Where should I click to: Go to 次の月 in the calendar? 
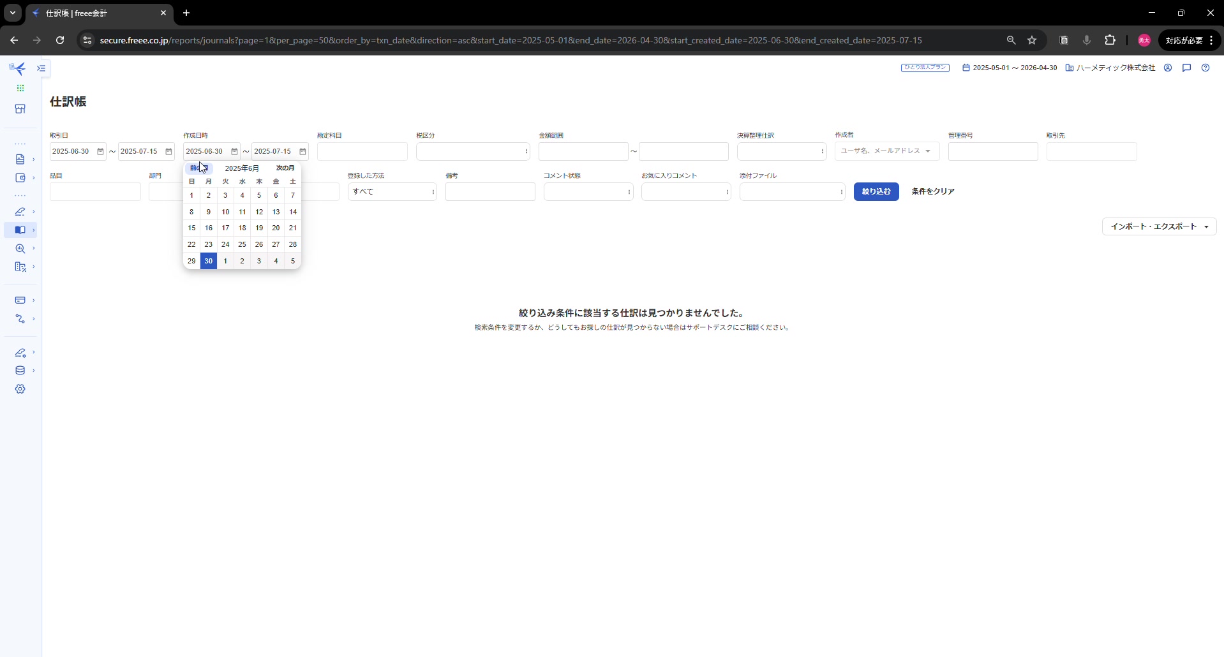[x=285, y=168]
